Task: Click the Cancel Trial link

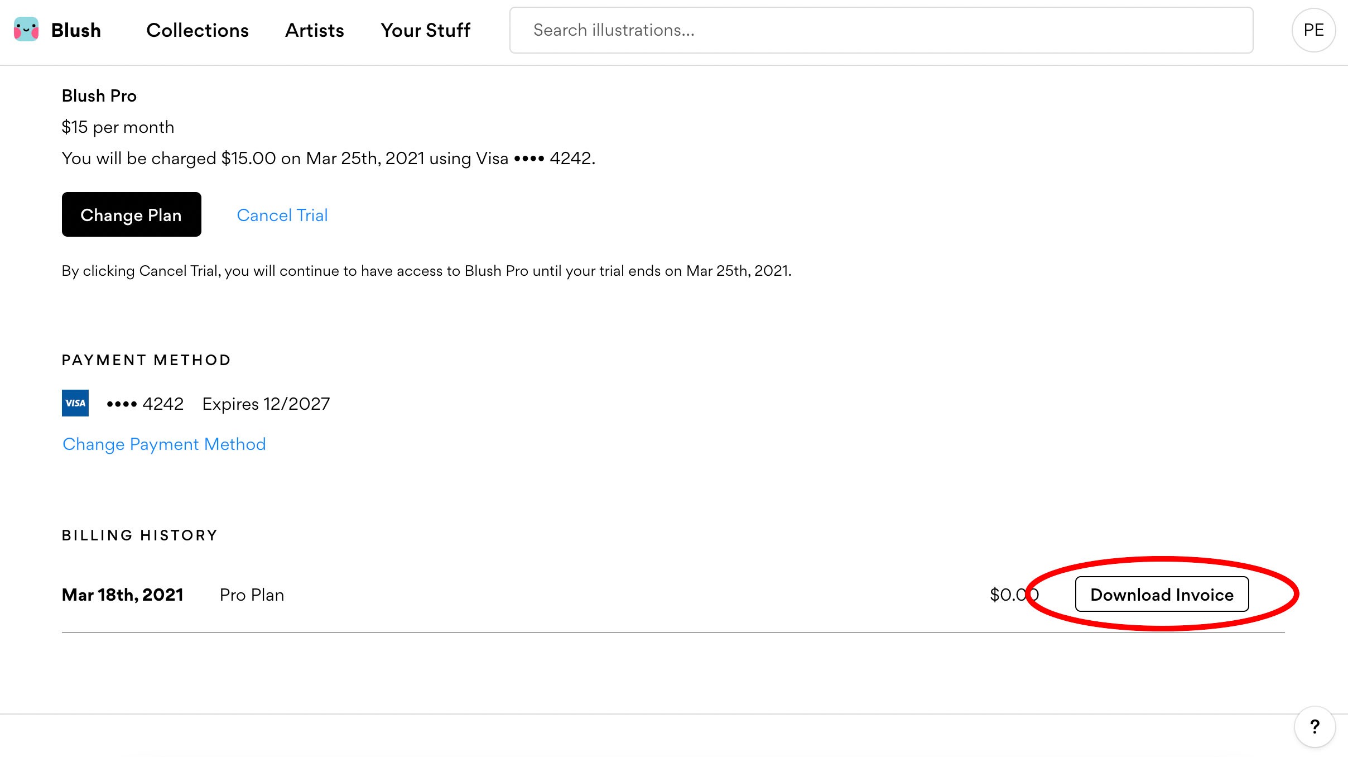Action: point(282,215)
